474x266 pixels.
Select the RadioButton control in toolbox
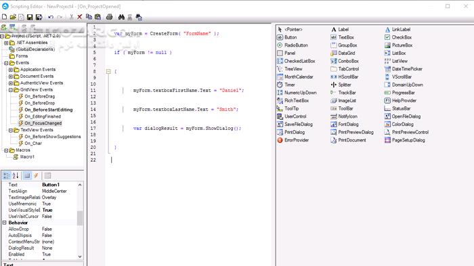pyautogui.click(x=293, y=45)
